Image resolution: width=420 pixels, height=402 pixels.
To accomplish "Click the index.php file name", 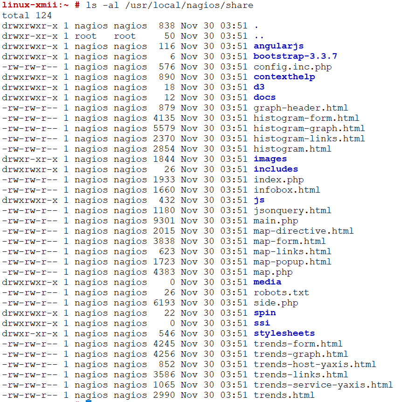I will (279, 180).
